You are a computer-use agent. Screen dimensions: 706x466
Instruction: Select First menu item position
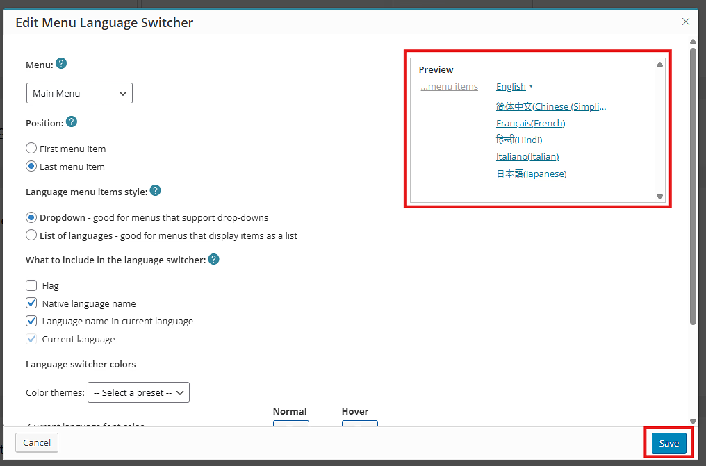coord(31,149)
